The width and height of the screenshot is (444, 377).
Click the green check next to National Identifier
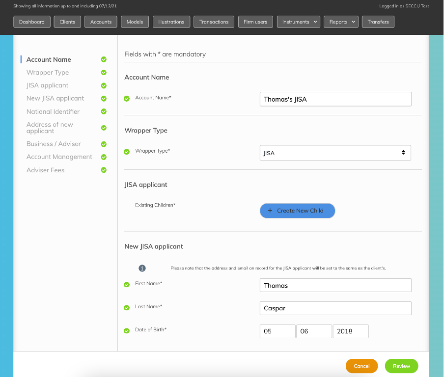pyautogui.click(x=103, y=111)
